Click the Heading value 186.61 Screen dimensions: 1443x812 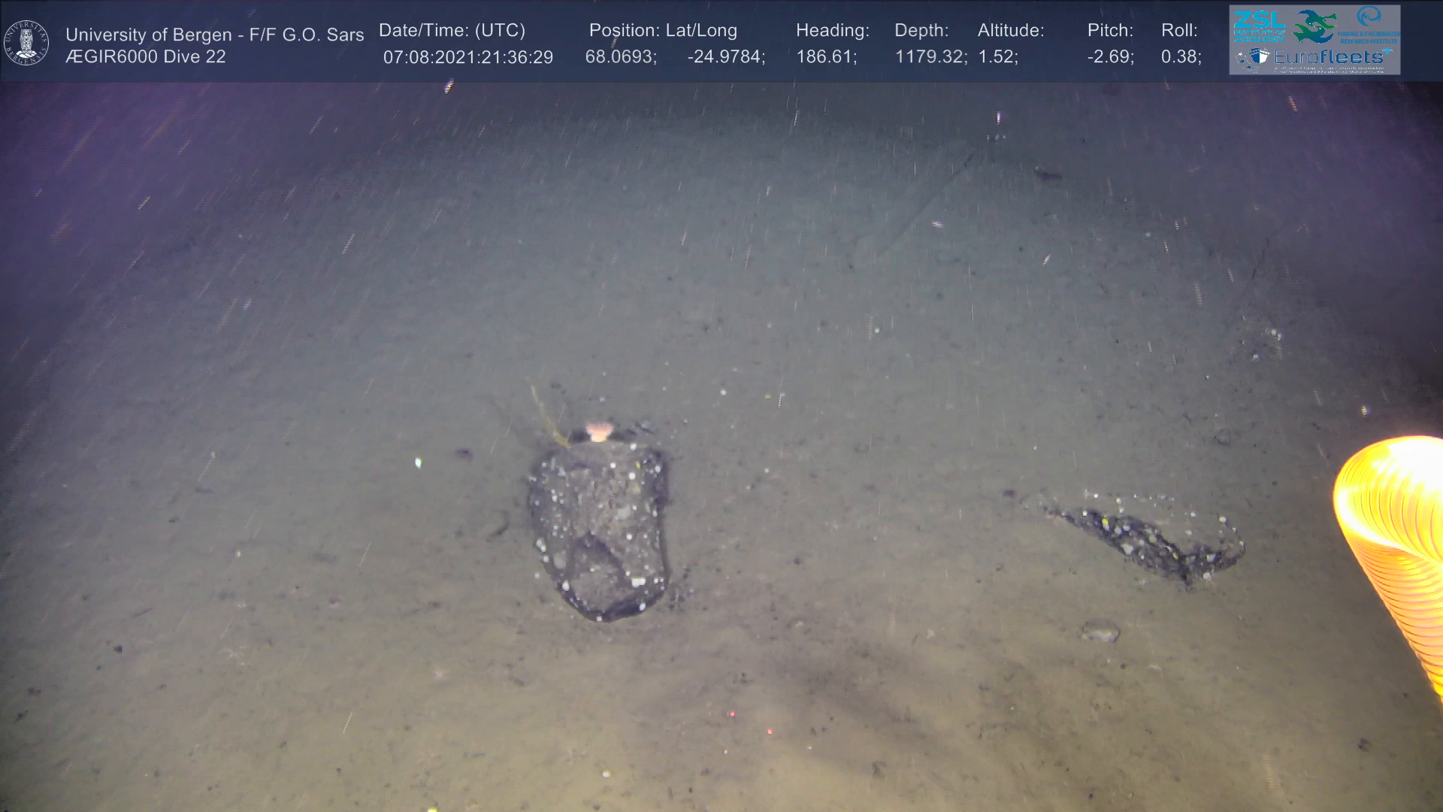pyautogui.click(x=826, y=57)
